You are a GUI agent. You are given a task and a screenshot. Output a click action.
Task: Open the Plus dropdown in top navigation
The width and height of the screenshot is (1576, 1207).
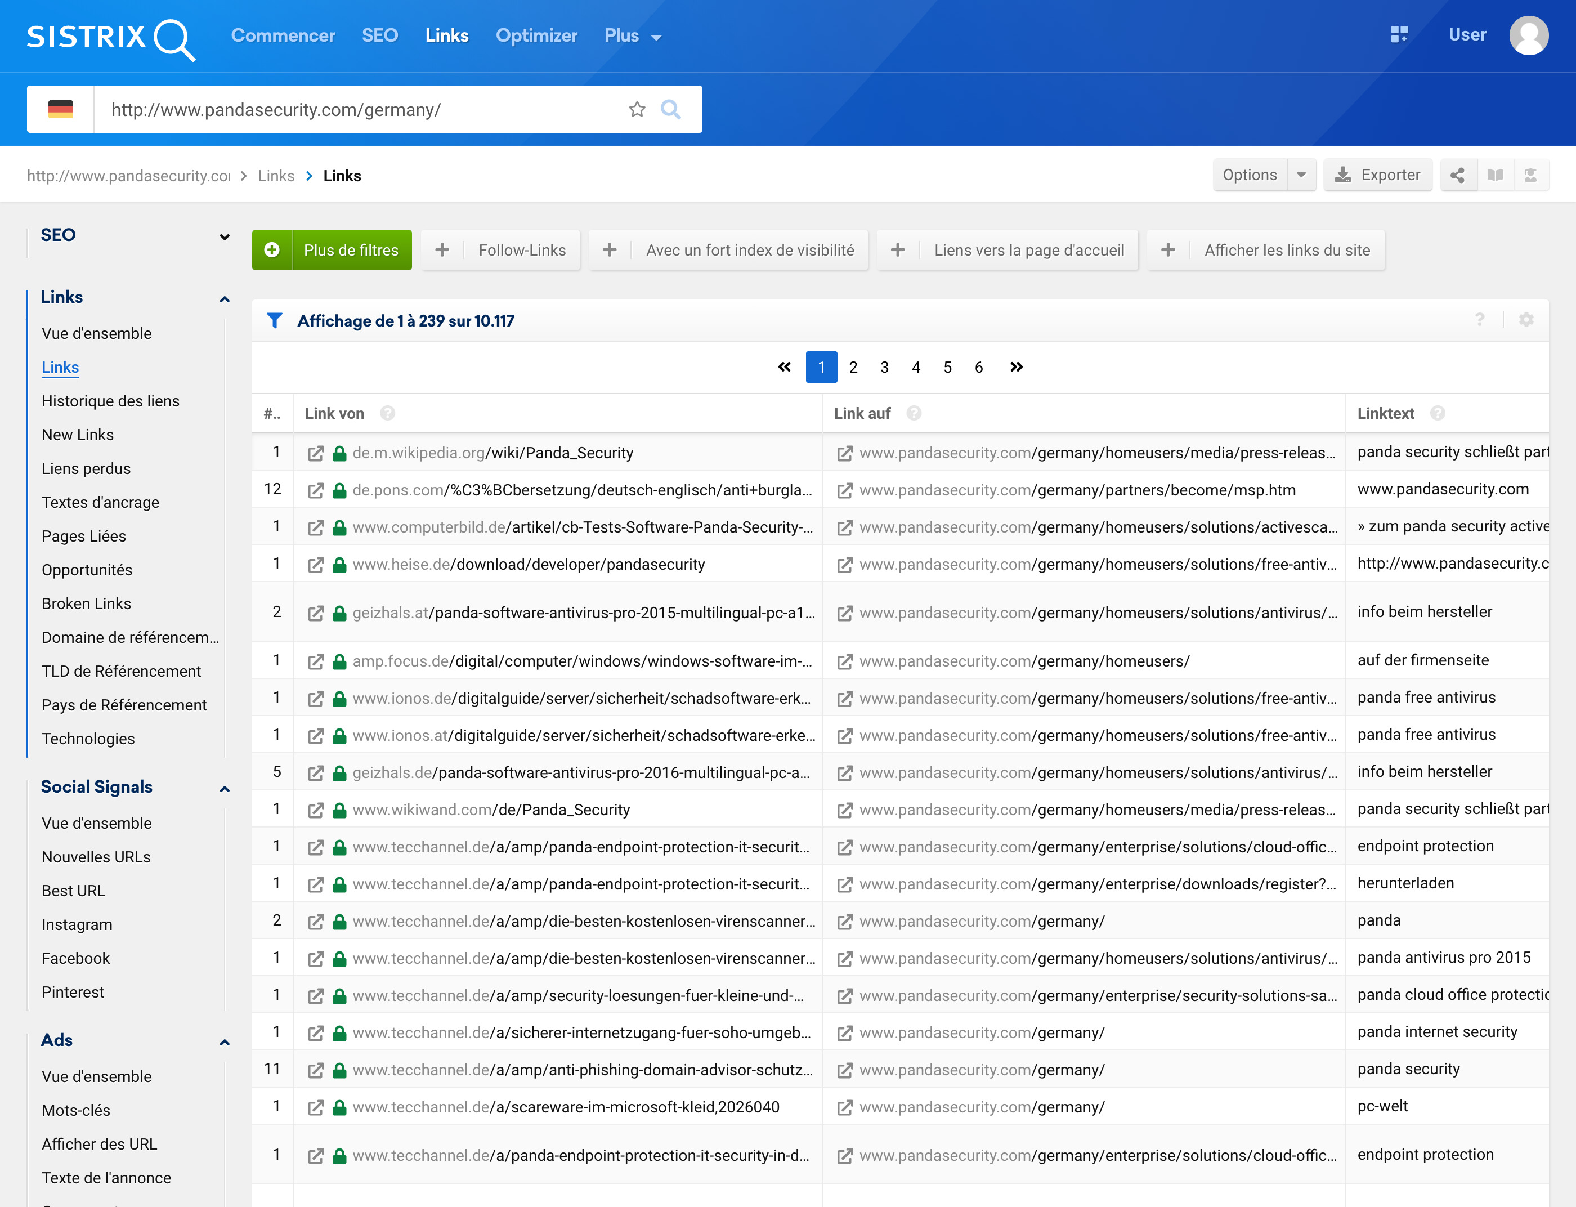[x=632, y=36]
